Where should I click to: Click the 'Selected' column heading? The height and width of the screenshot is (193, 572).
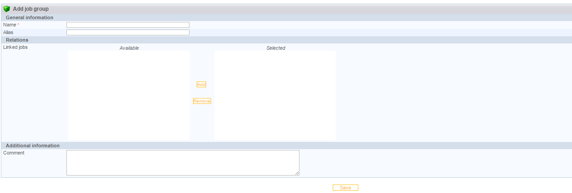[276, 48]
